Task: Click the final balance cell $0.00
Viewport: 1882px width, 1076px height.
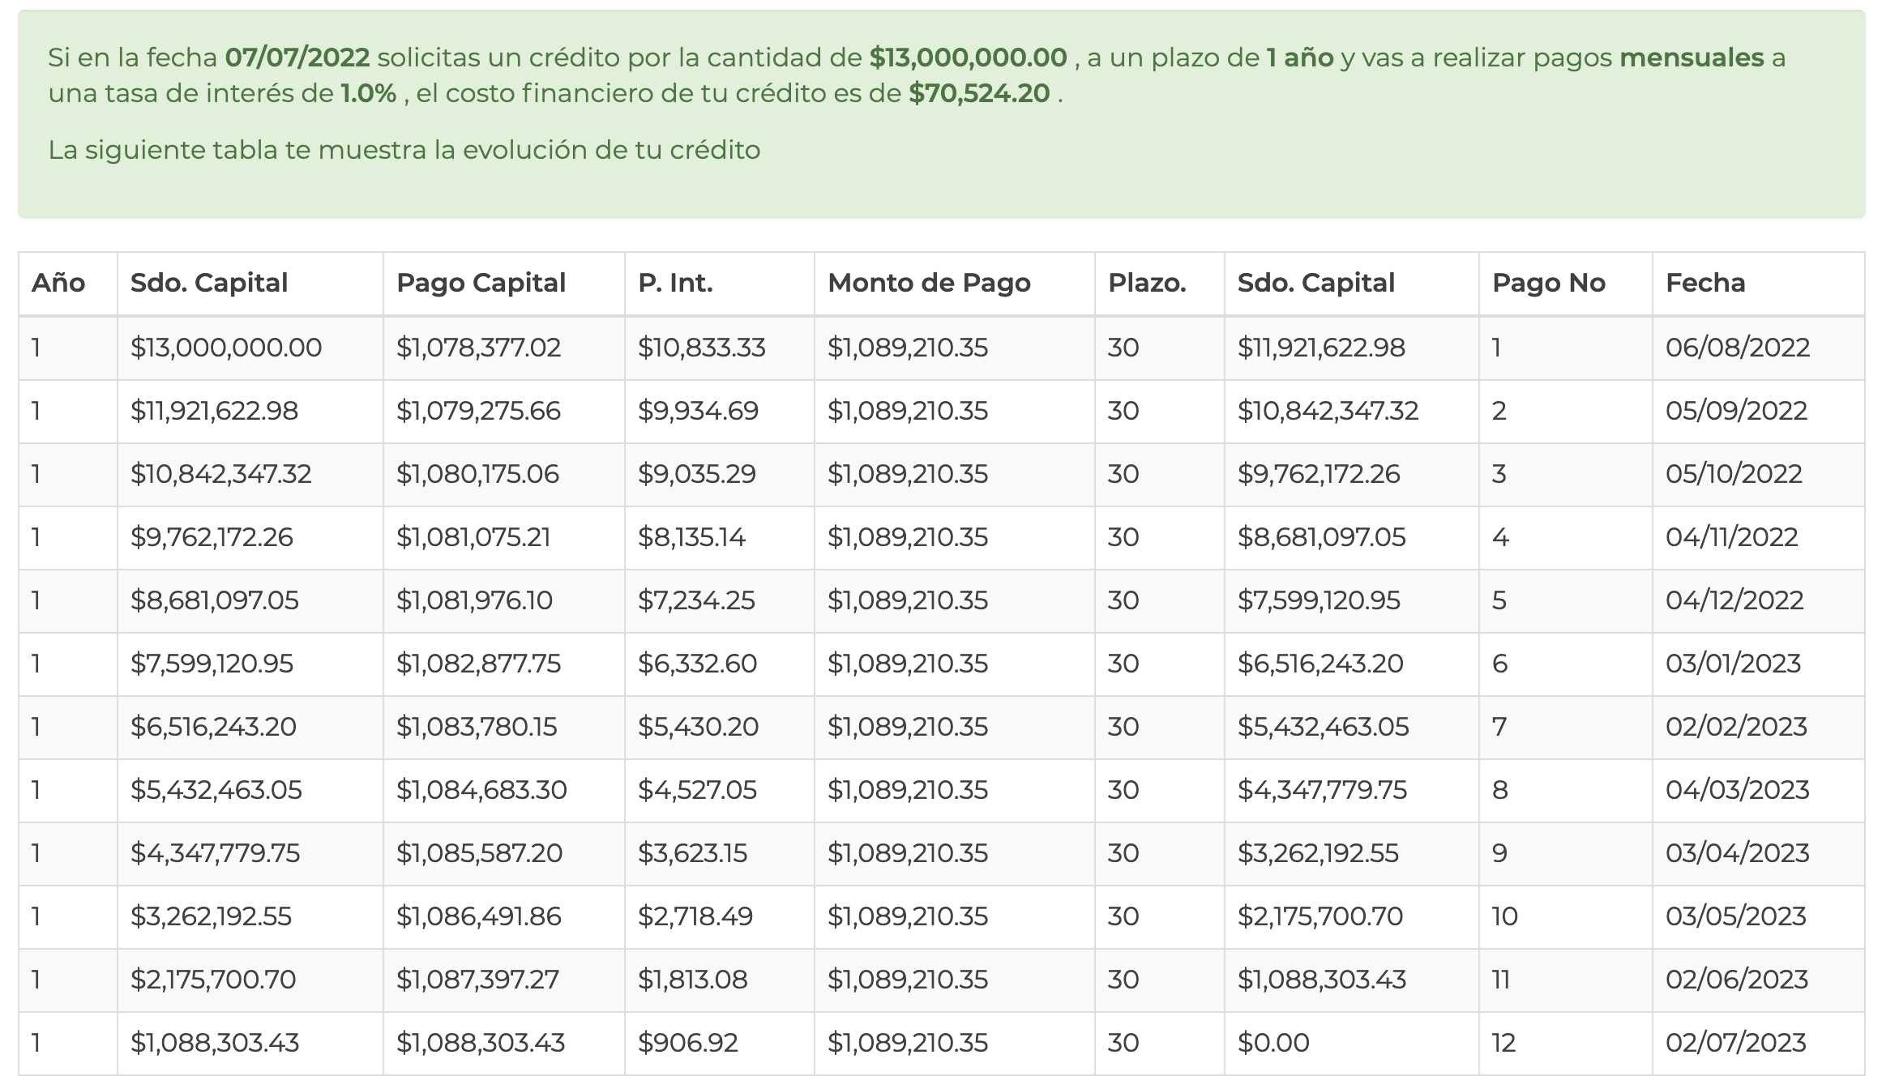Action: [1351, 1043]
